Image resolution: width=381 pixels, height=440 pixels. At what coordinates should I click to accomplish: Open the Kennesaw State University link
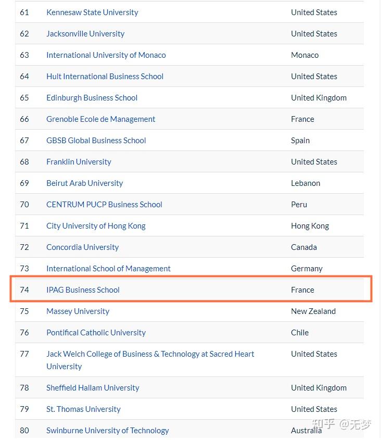point(92,12)
